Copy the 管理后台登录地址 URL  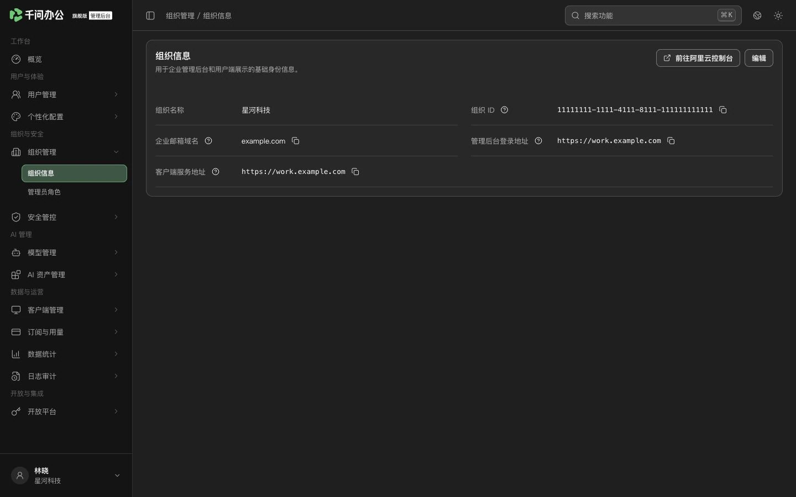point(671,141)
